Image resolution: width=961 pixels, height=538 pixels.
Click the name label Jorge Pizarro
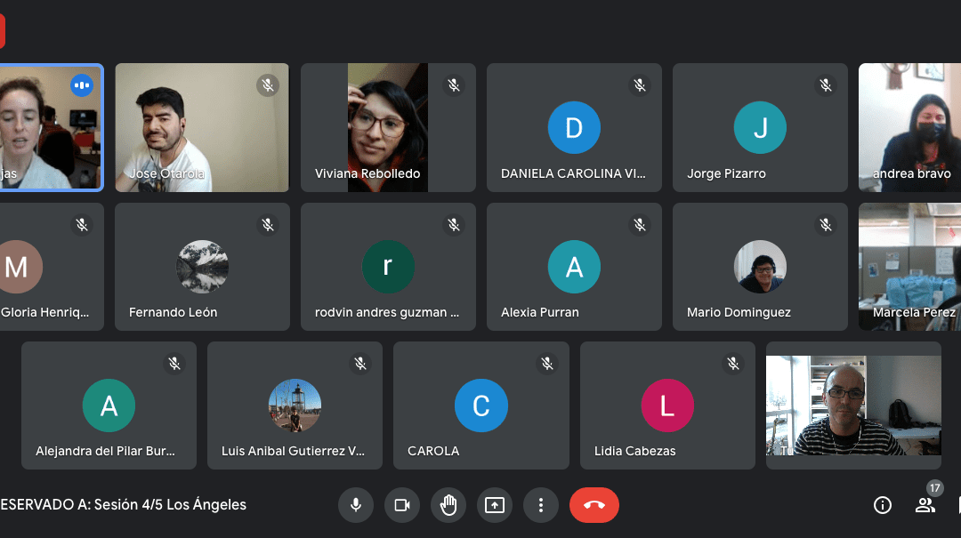pyautogui.click(x=726, y=173)
